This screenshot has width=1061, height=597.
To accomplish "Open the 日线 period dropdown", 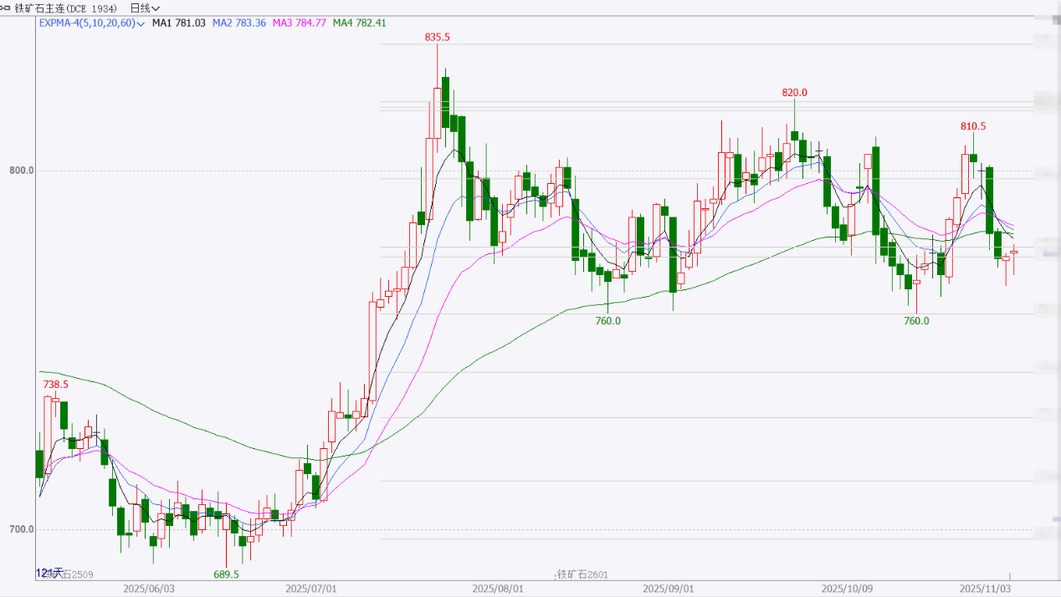I will (x=144, y=8).
